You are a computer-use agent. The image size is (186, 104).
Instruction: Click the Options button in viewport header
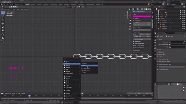[x=150, y=7]
